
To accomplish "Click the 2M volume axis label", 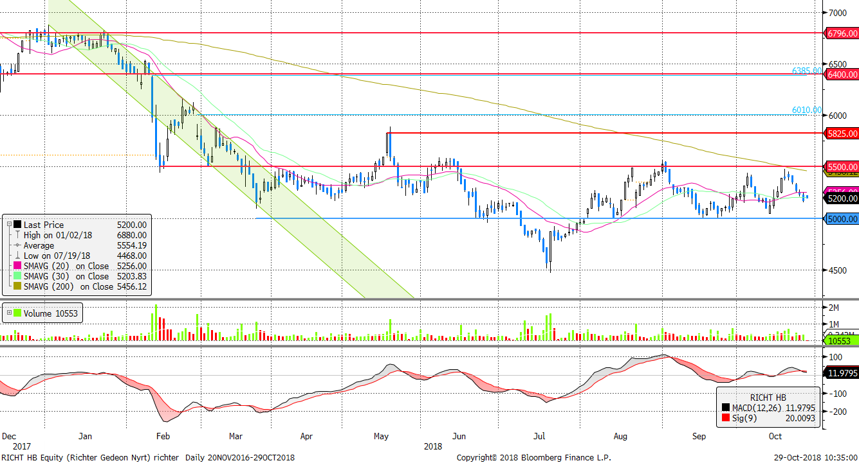I will [835, 307].
